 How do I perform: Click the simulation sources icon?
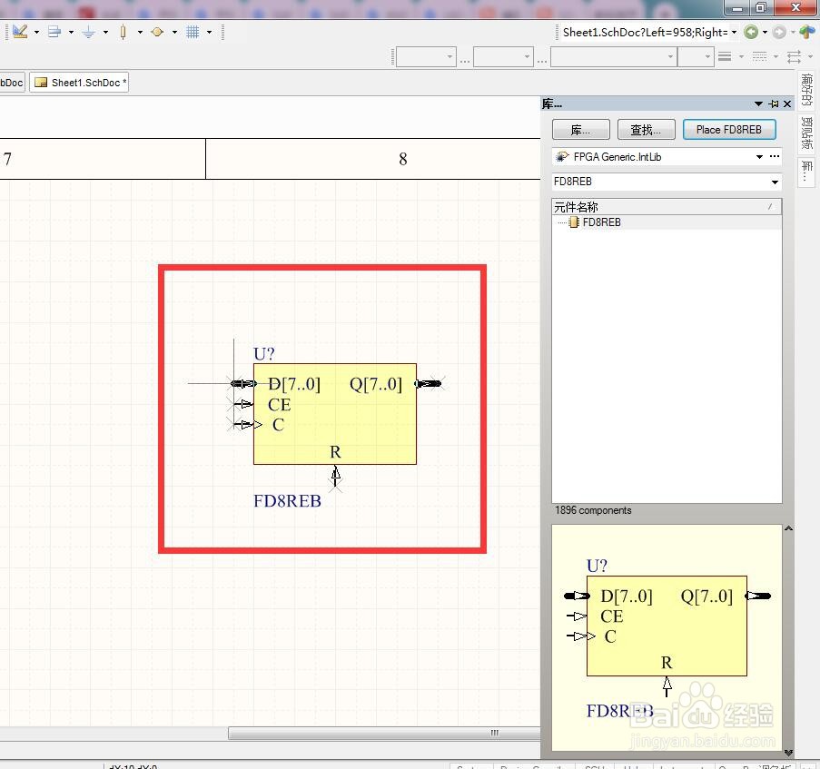click(x=157, y=32)
